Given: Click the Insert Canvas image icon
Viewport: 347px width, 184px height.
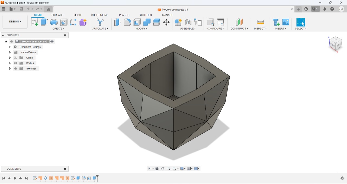Looking at the screenshot, I should coord(286,22).
